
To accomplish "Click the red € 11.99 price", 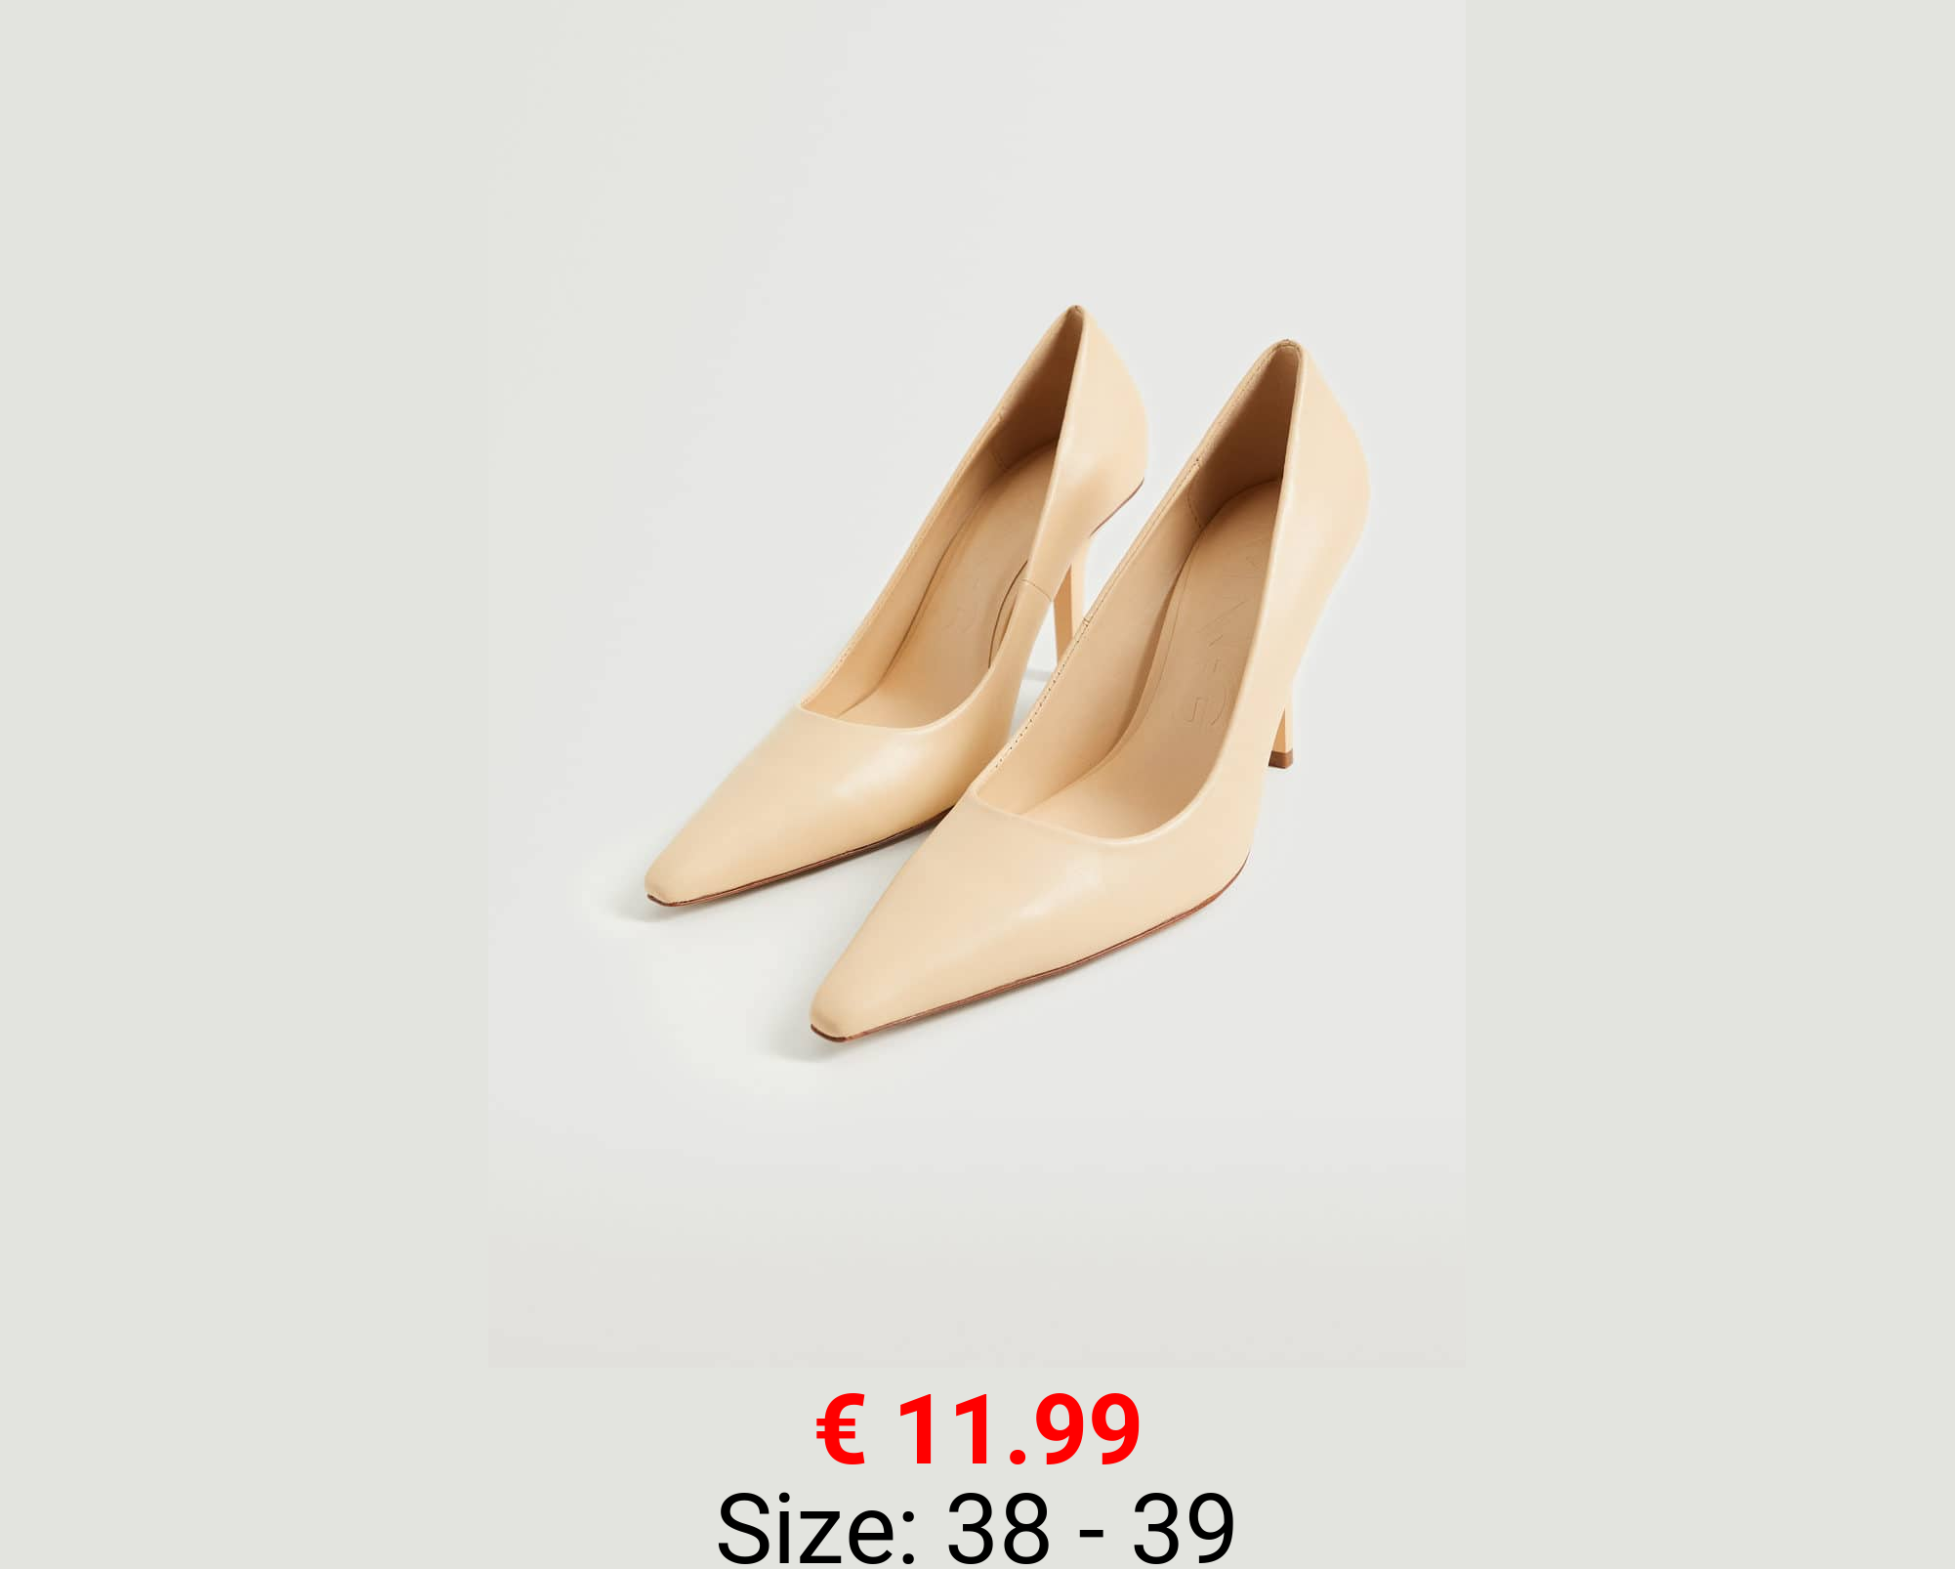I will click(x=977, y=1431).
